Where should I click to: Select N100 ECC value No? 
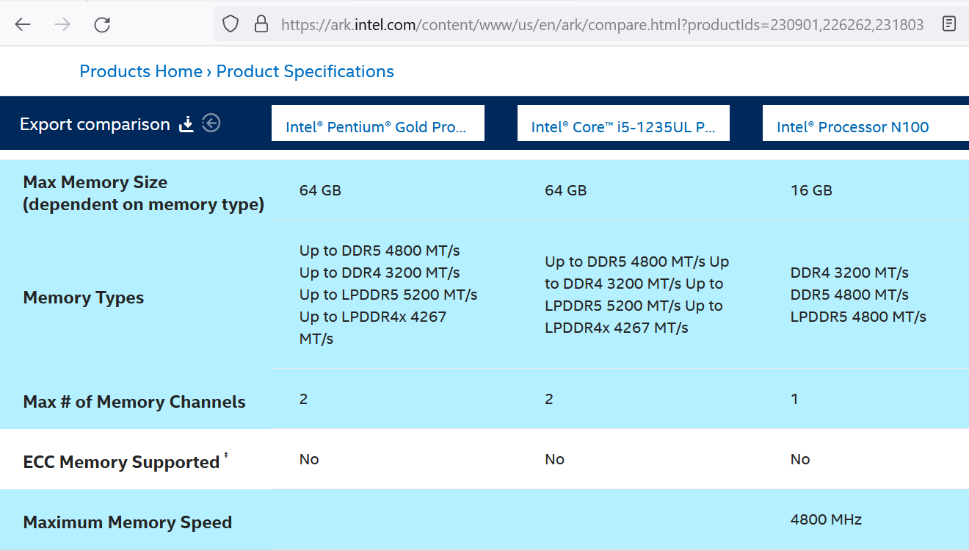800,459
